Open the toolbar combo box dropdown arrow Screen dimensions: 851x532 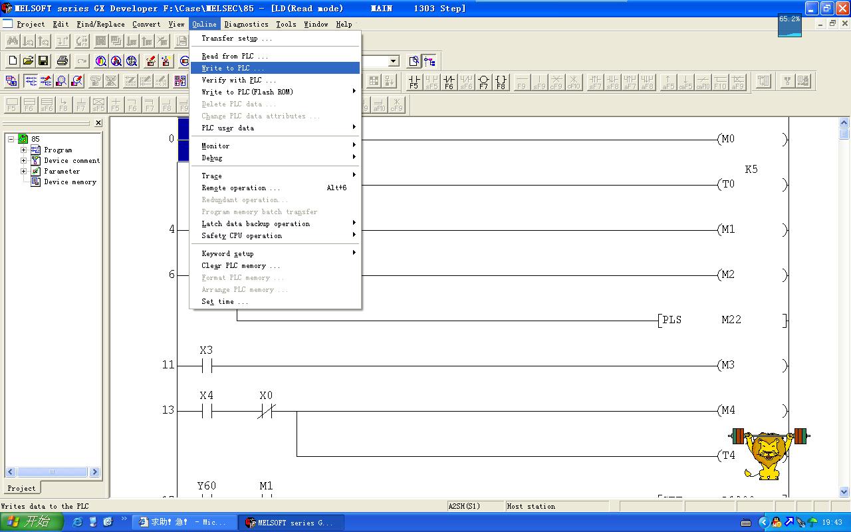(394, 61)
